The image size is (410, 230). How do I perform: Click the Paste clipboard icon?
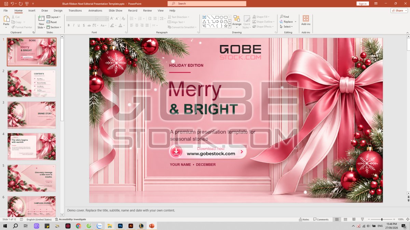6,19
